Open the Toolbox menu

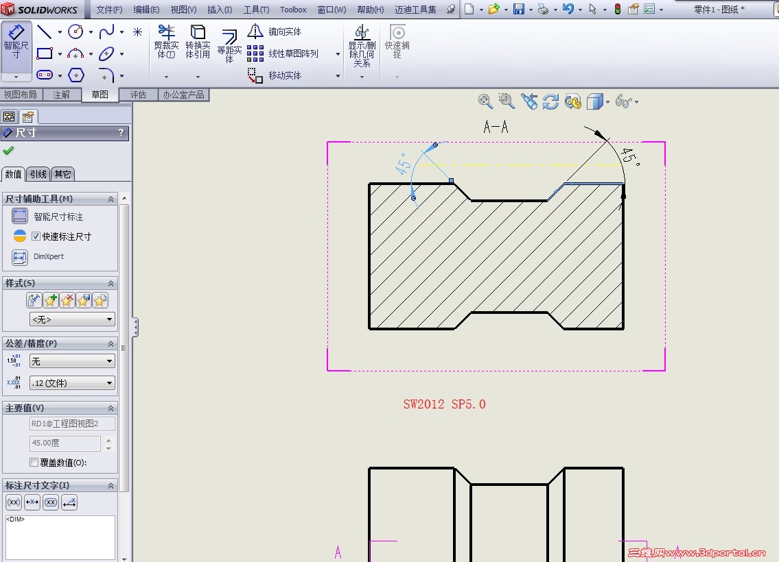click(x=293, y=10)
